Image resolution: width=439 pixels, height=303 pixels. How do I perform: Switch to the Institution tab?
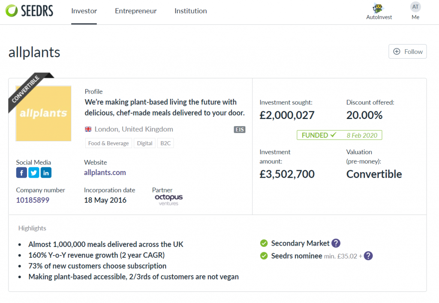[x=191, y=11]
